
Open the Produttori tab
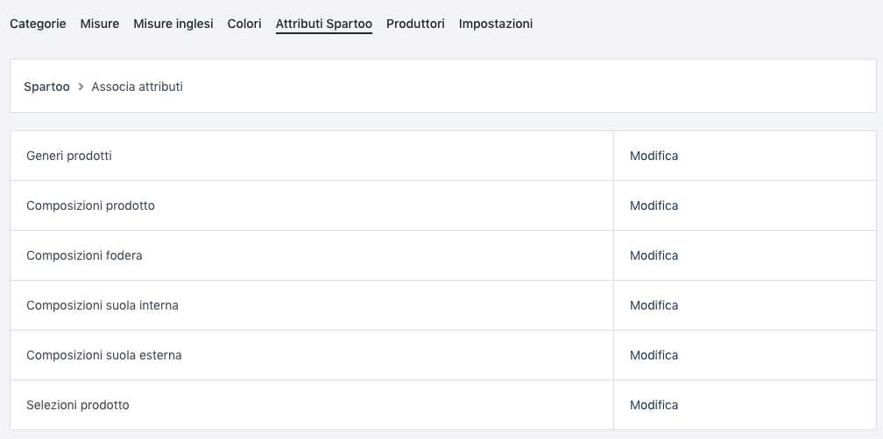point(415,24)
